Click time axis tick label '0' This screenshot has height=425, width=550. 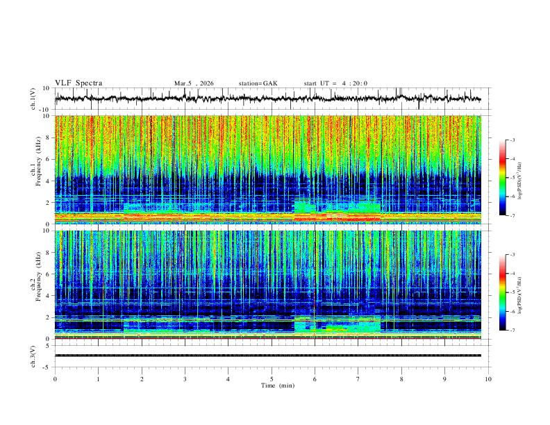pos(55,379)
